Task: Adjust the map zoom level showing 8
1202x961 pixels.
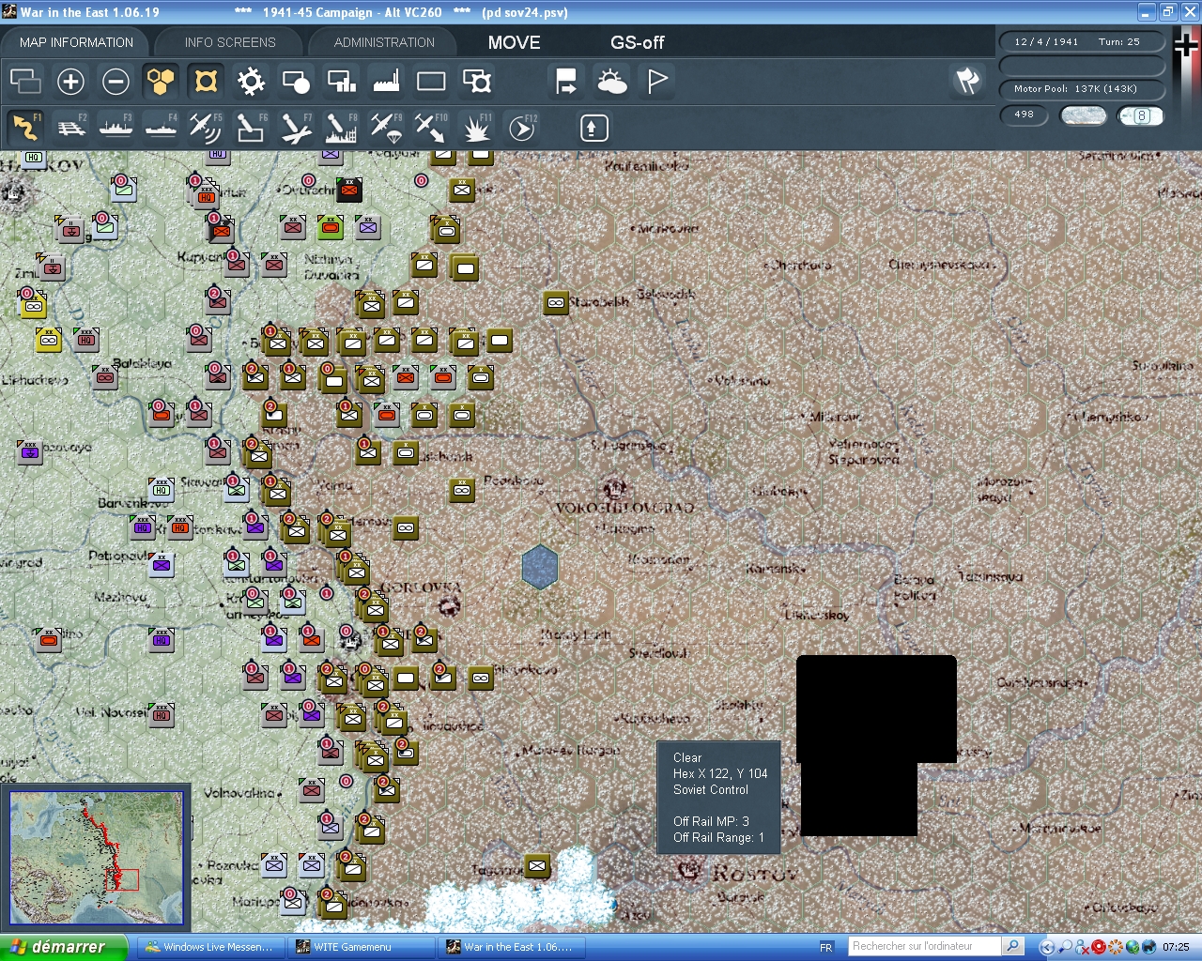Action: tap(1141, 115)
